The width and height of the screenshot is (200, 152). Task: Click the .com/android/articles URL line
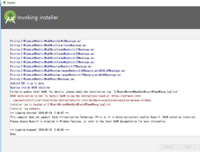pyautogui.click(x=82, y=100)
